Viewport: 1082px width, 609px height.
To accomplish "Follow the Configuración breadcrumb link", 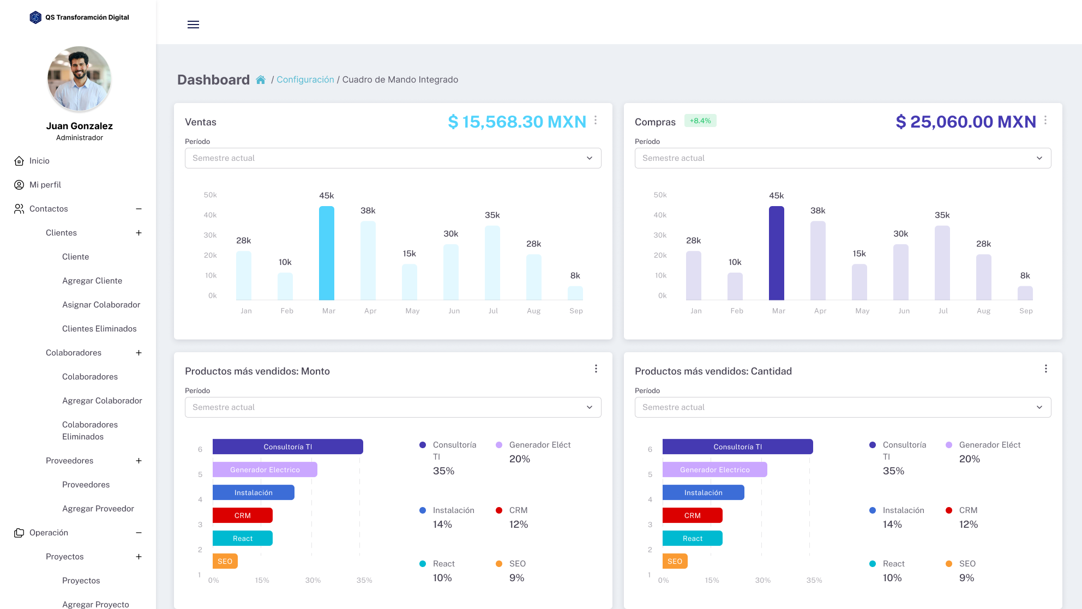I will 305,80.
